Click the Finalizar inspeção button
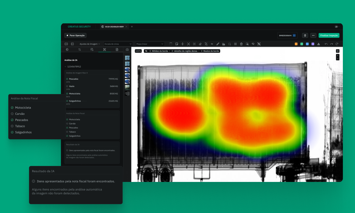Image resolution: width=355 pixels, height=213 pixels. tap(329, 35)
